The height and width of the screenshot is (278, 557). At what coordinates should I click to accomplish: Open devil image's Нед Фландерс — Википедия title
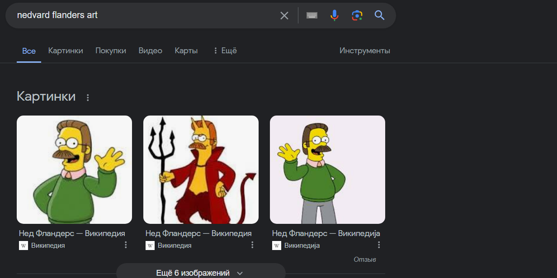(198, 233)
